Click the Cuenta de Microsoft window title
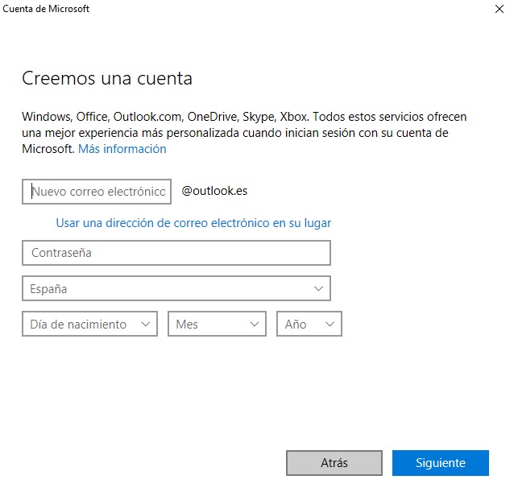 click(46, 9)
